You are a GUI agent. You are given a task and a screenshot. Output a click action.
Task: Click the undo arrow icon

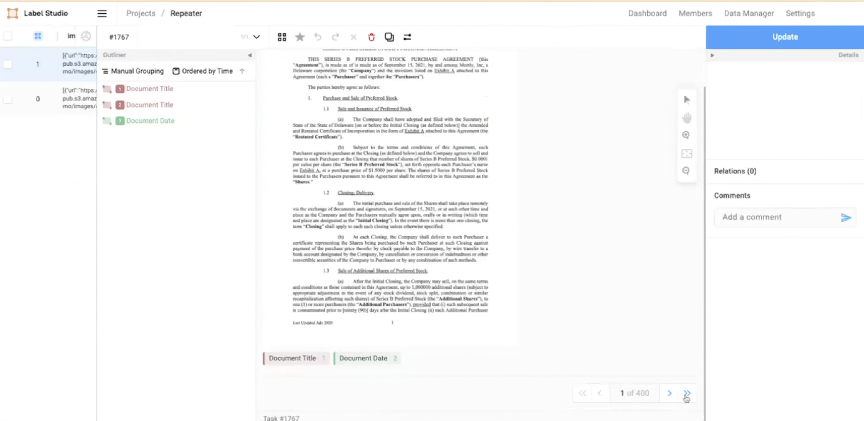click(317, 37)
